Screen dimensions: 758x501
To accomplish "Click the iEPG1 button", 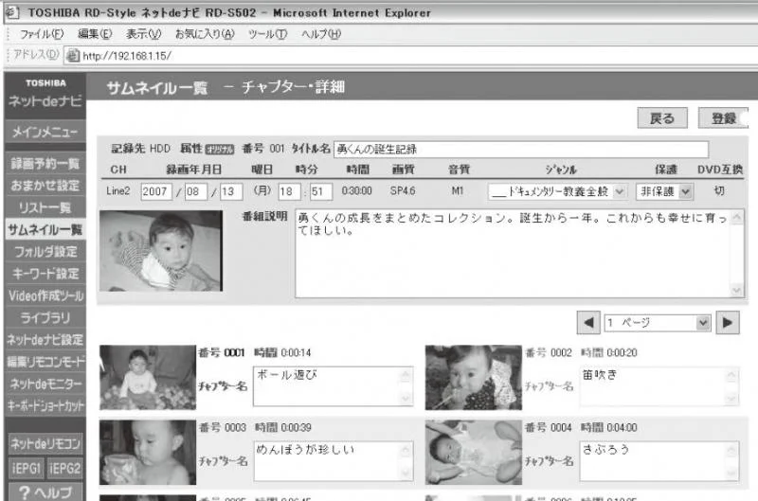I will (27, 468).
